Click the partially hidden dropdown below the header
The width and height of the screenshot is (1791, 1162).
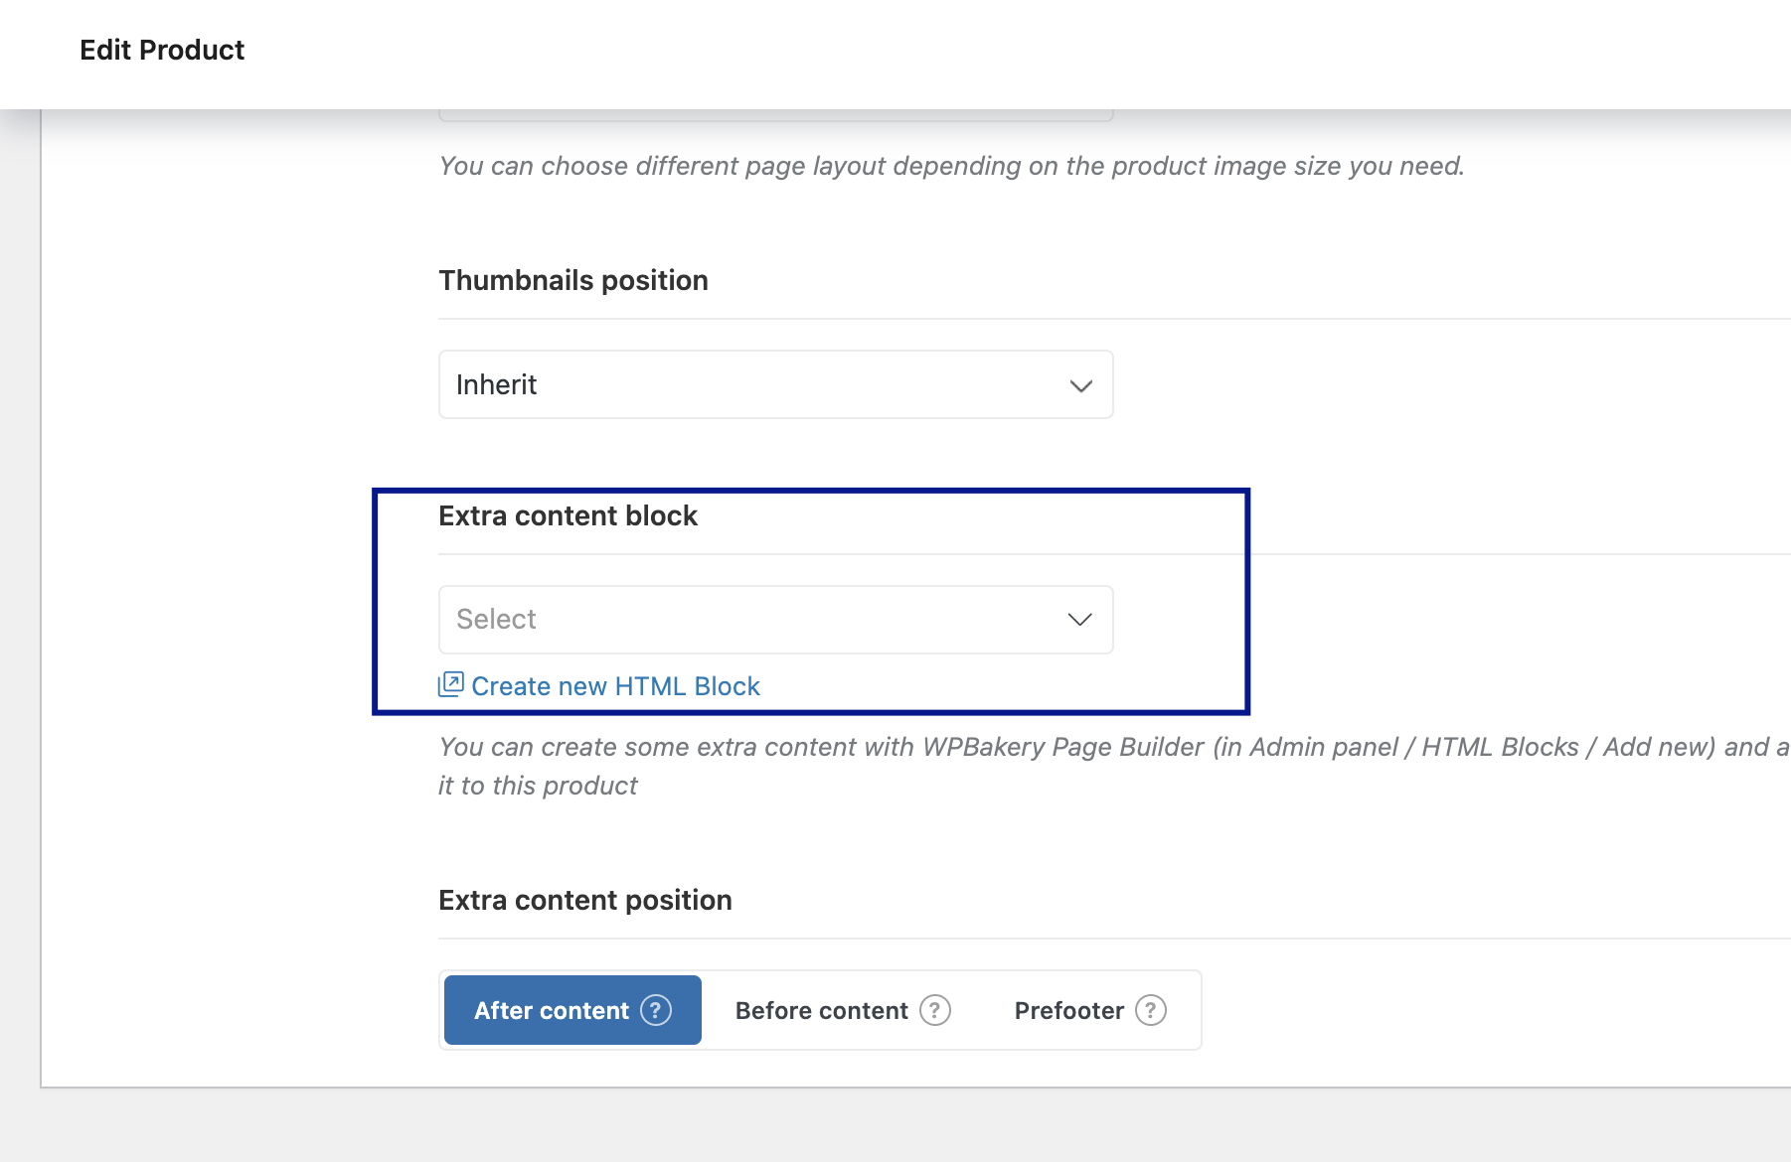click(775, 115)
